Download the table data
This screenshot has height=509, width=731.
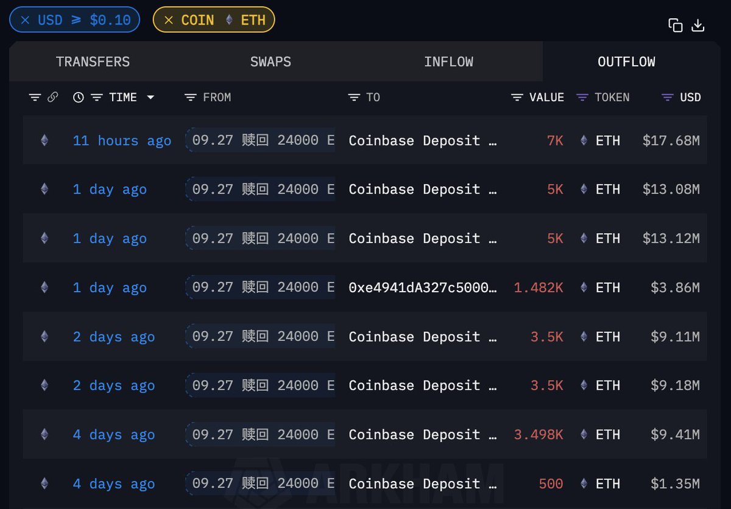tap(698, 25)
